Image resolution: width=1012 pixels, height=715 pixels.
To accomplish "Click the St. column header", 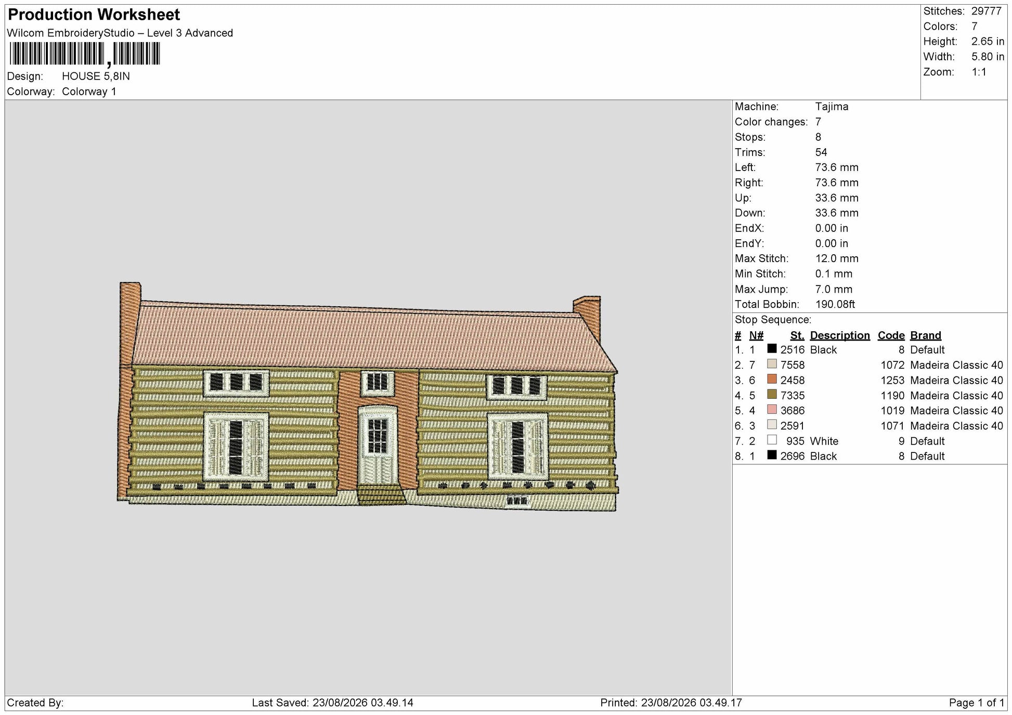I will coord(797,335).
